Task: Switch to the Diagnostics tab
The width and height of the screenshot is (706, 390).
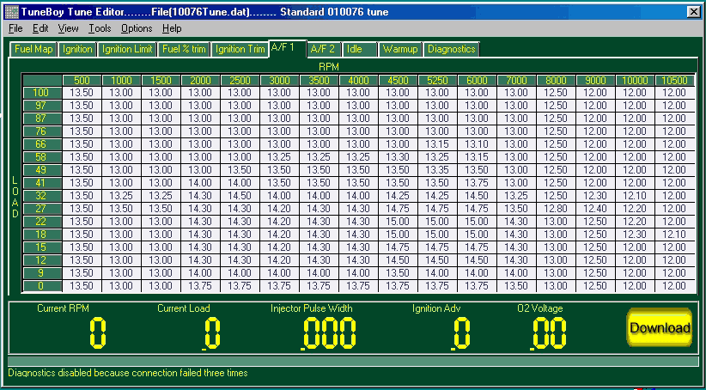Action: 451,49
